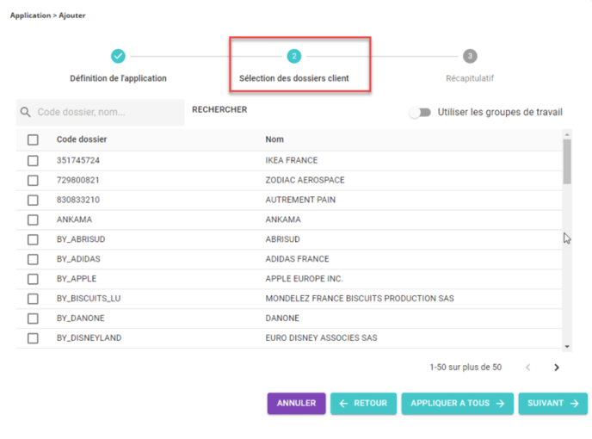Go back with the RETOUR button

[x=364, y=404]
